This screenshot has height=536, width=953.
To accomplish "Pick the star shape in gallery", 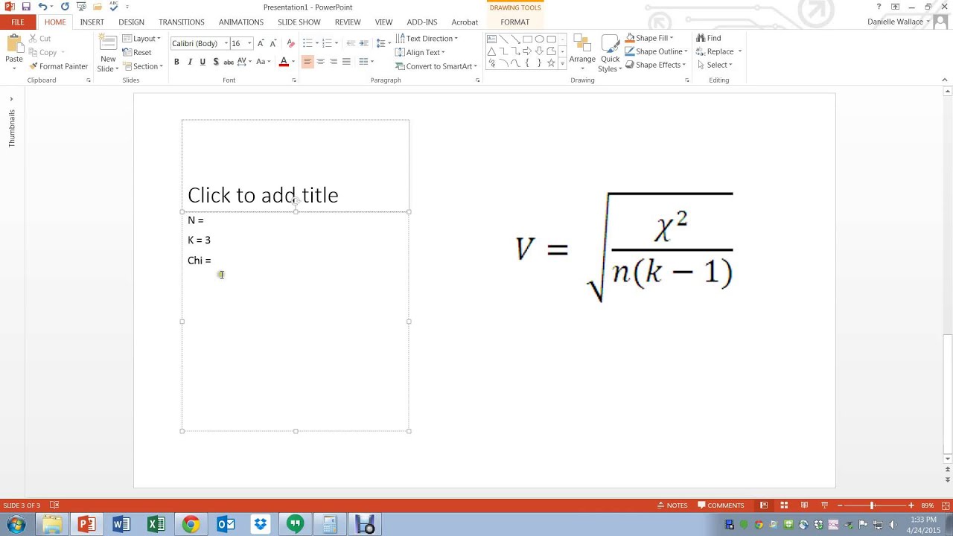I will pos(551,63).
